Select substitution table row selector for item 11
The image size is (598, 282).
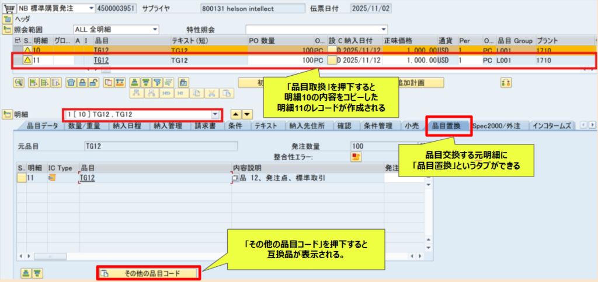pos(22,177)
